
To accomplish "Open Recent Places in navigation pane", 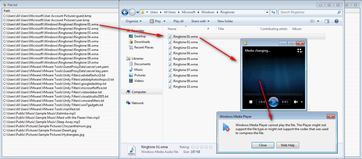I will tap(144, 47).
